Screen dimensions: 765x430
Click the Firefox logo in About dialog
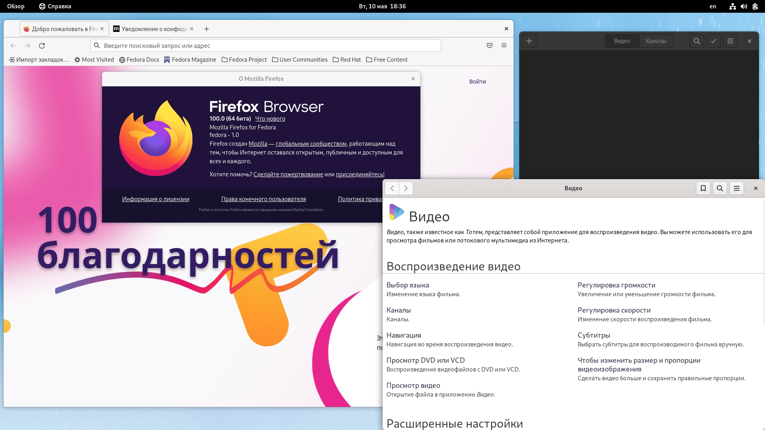coord(156,138)
